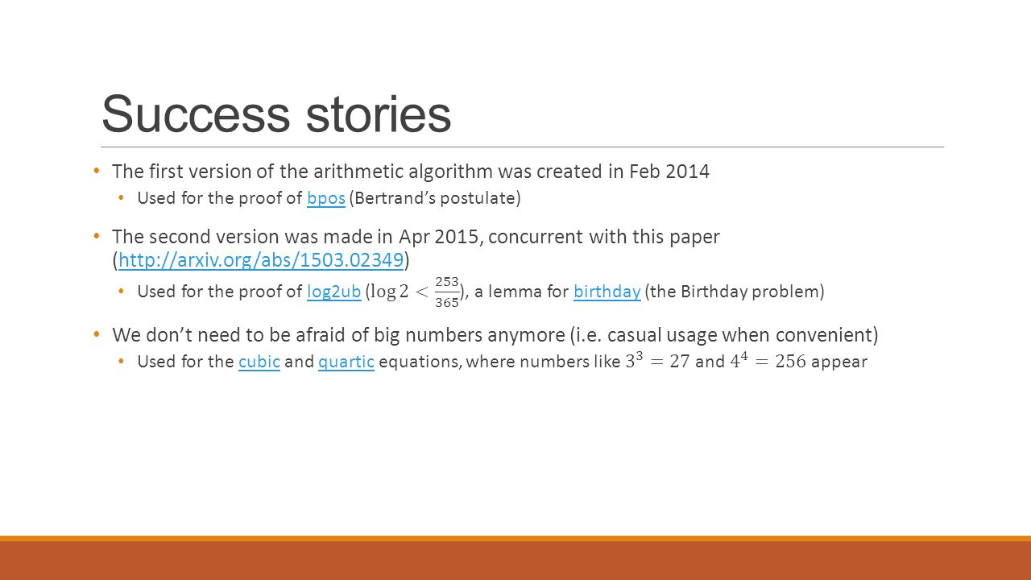
Task: Click the thin orange stripe above the footer
Action: coord(515,538)
